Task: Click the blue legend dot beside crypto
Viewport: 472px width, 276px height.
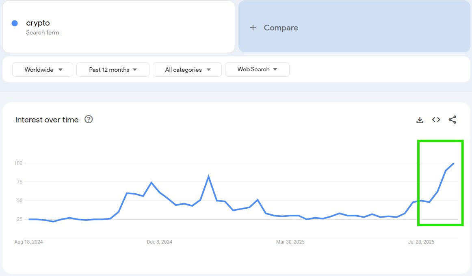Action: pos(15,23)
